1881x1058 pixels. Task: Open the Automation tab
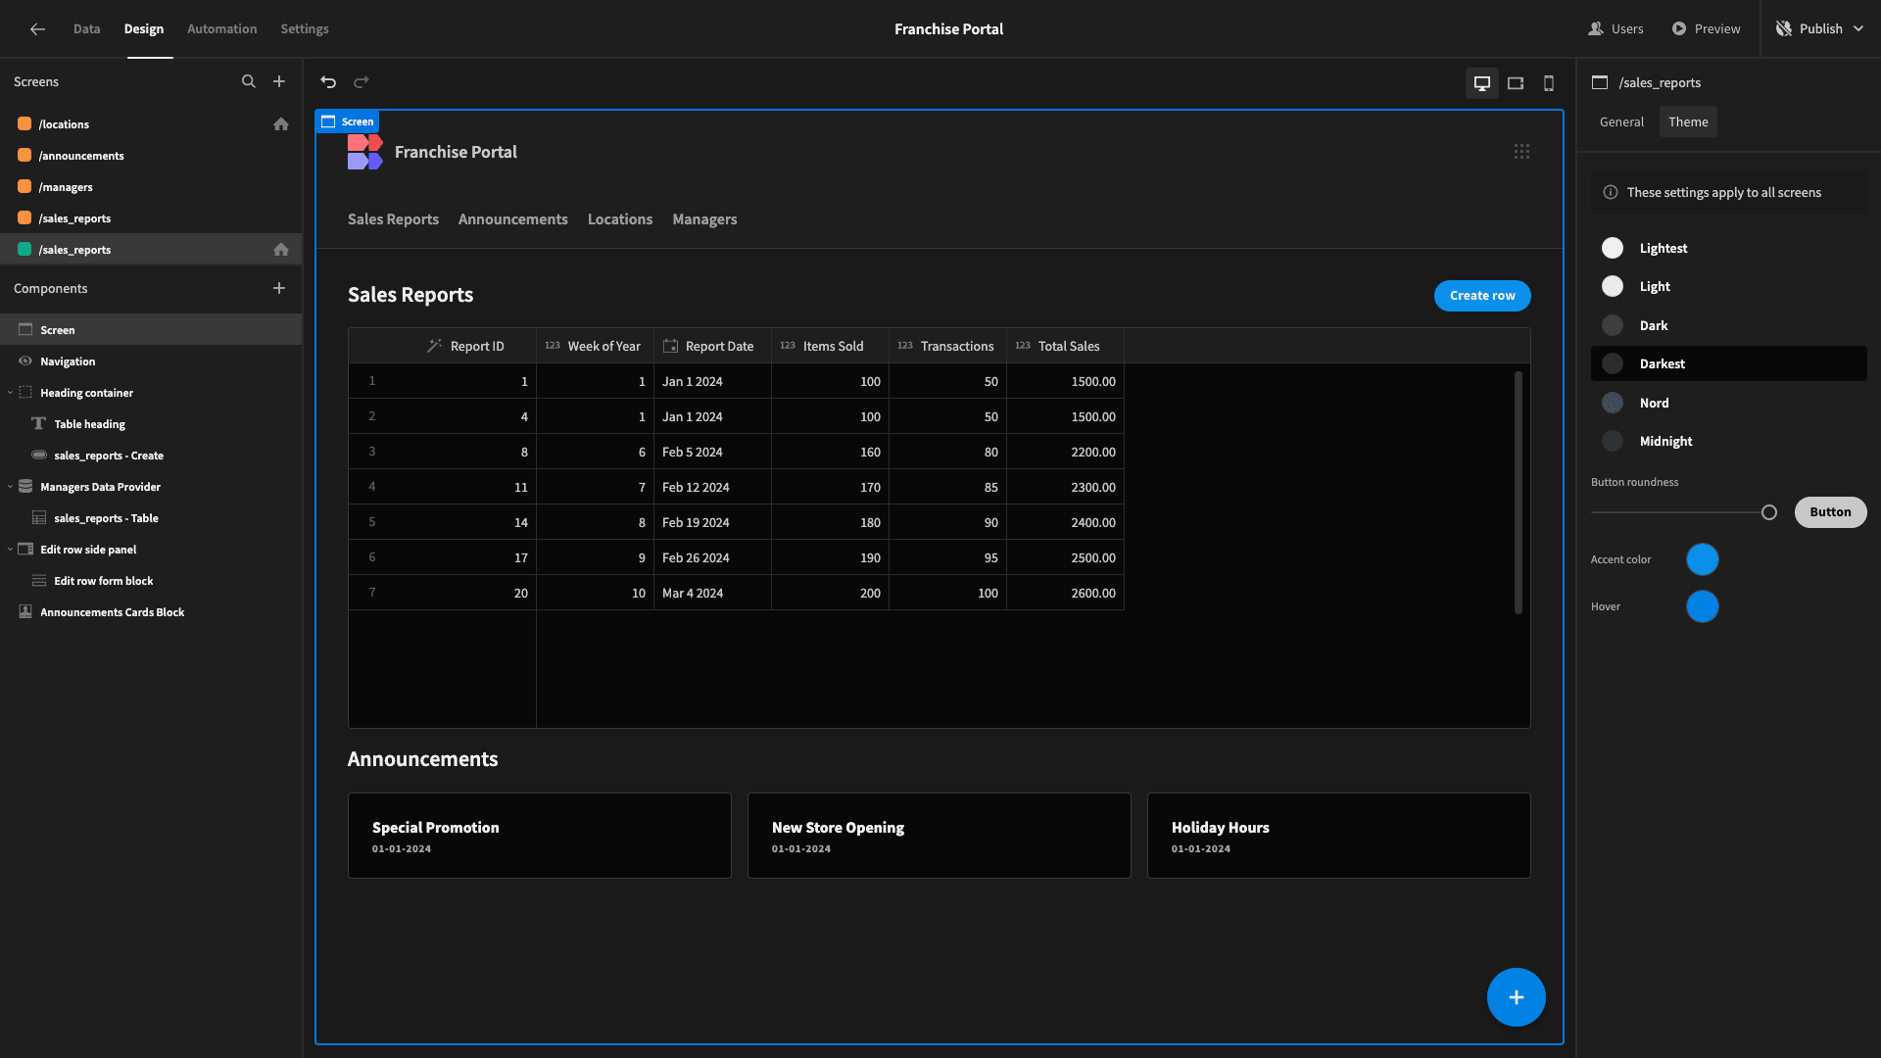point(222,29)
